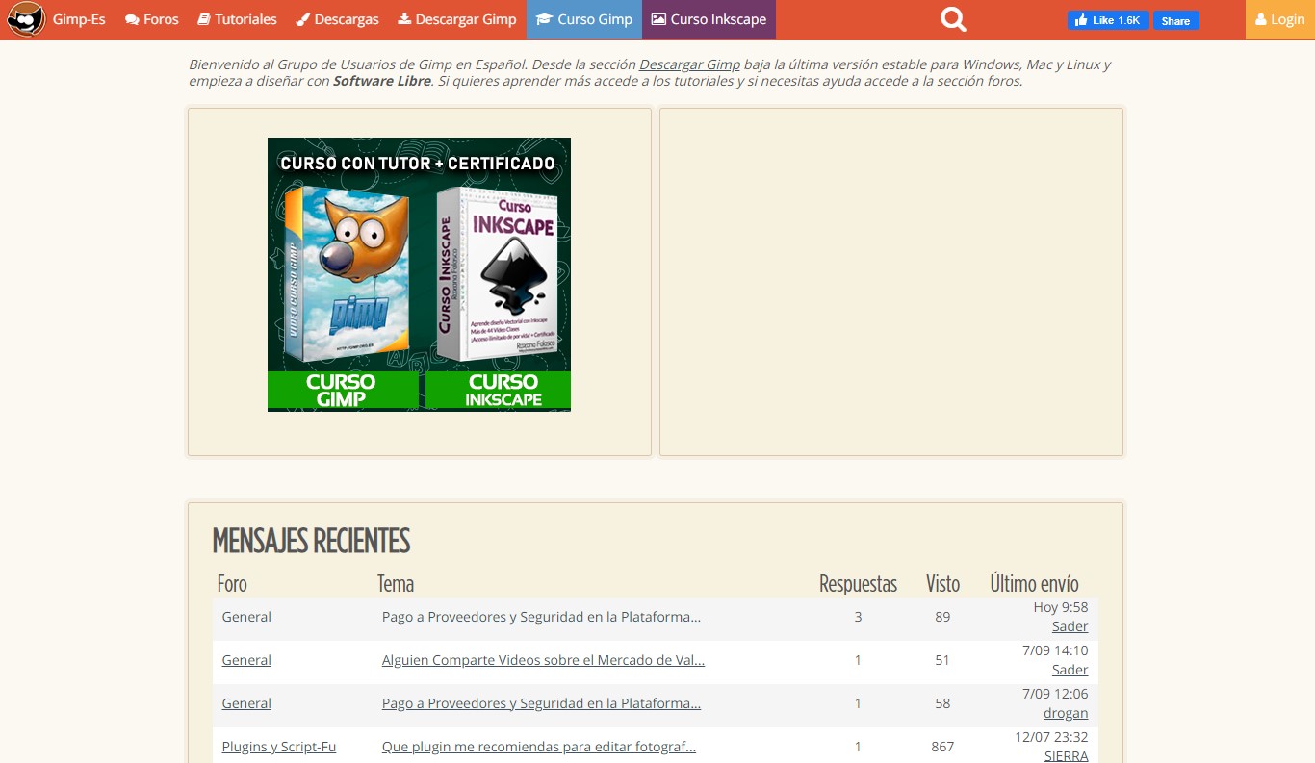Go to the Descargas section

click(x=337, y=19)
